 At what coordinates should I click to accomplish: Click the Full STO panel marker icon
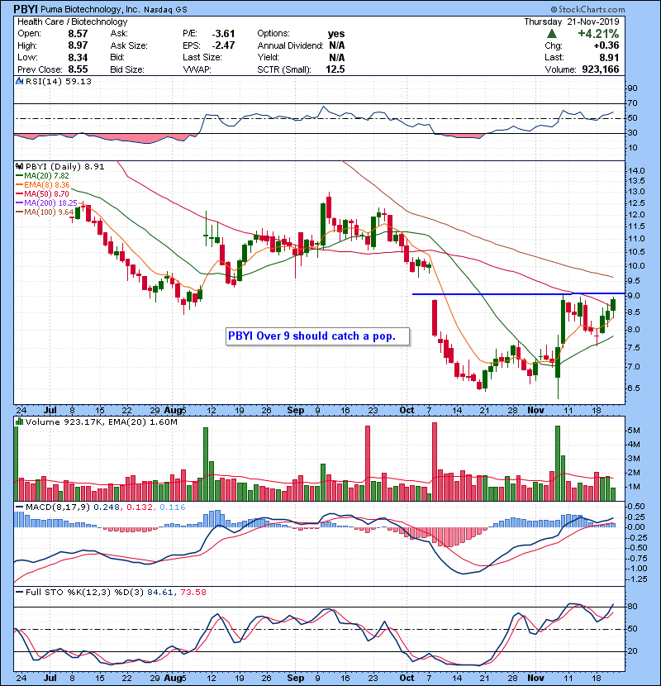(18, 591)
